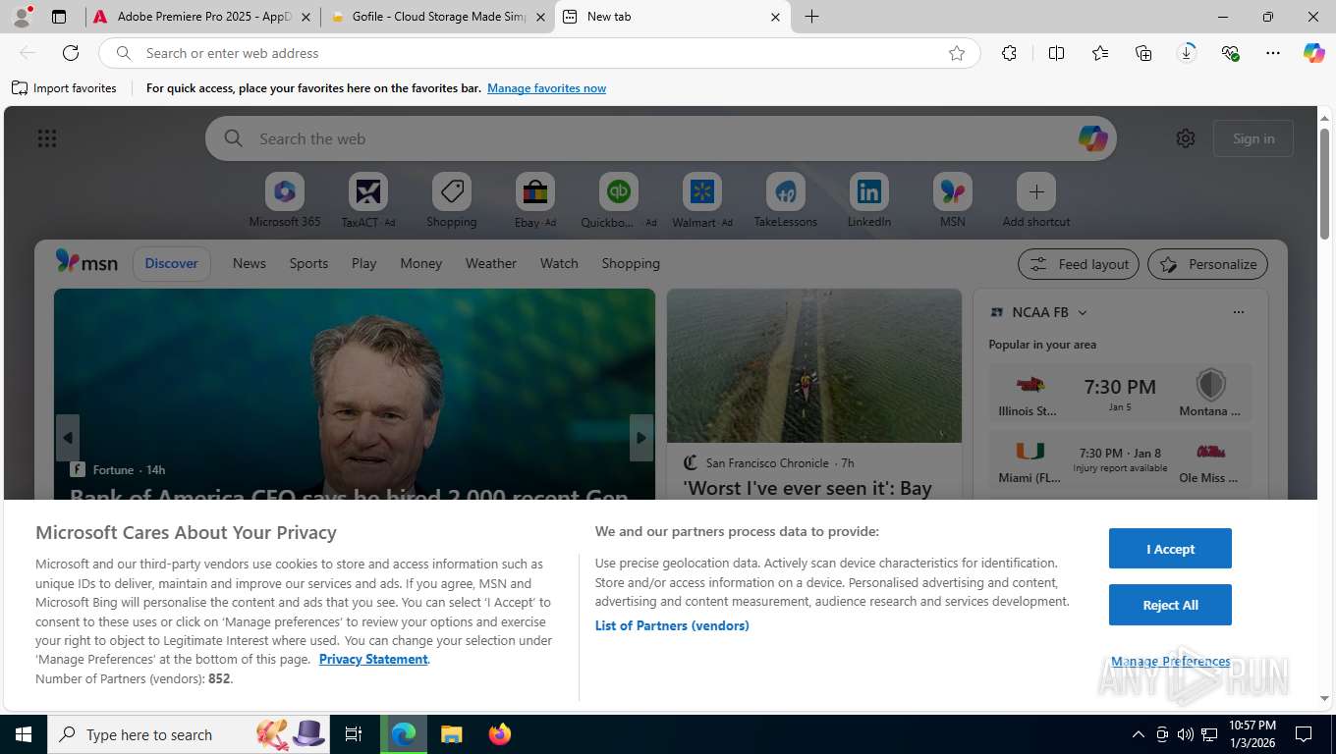1336x754 pixels.
Task: Click Manage favorites now link
Action: coord(546,88)
